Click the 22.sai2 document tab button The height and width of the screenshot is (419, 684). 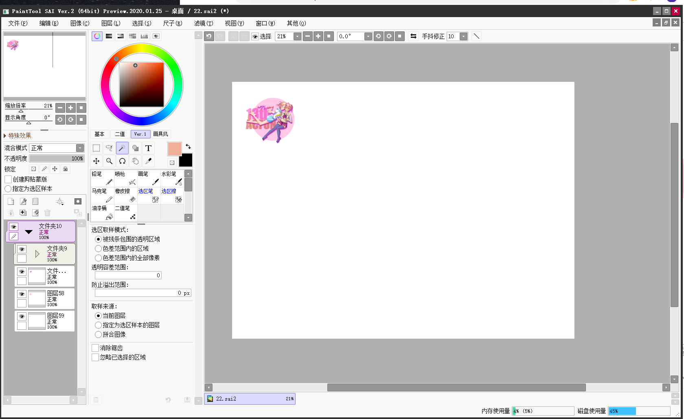pos(250,399)
